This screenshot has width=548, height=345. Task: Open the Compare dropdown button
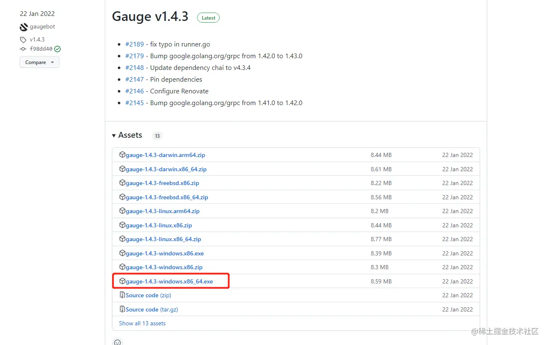click(39, 62)
